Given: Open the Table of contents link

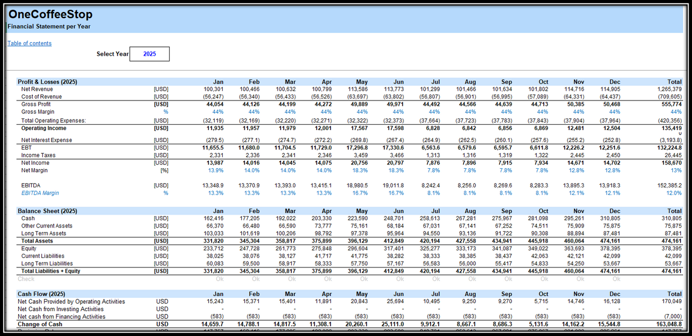Looking at the screenshot, I should tap(30, 43).
